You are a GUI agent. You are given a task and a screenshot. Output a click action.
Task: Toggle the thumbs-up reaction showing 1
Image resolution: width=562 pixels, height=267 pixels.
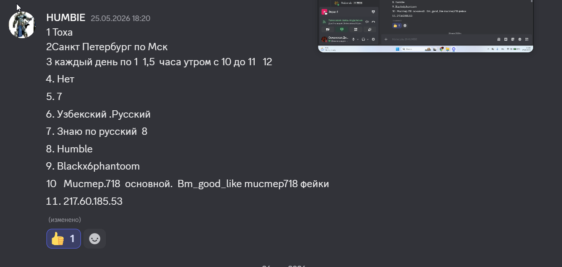click(64, 239)
